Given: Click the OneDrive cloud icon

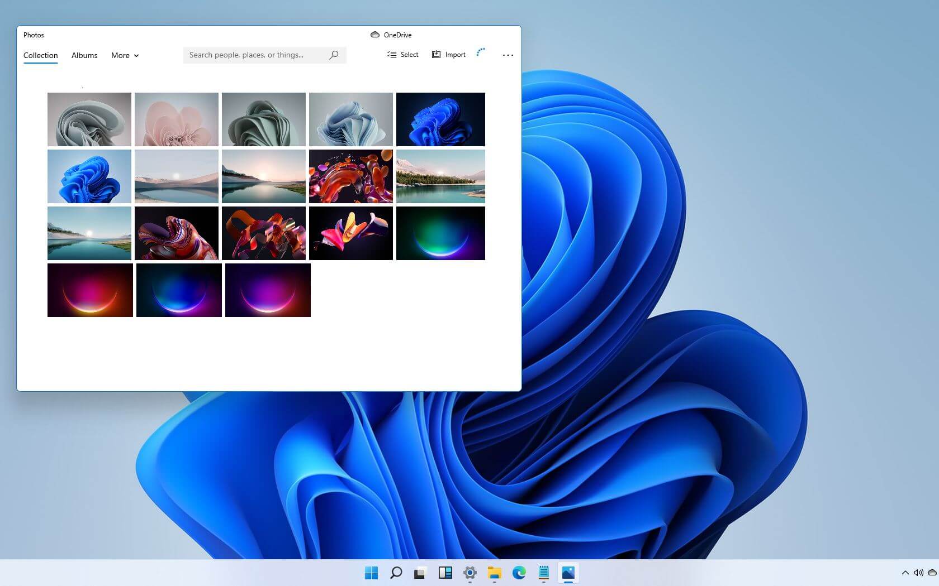Looking at the screenshot, I should pos(374,35).
